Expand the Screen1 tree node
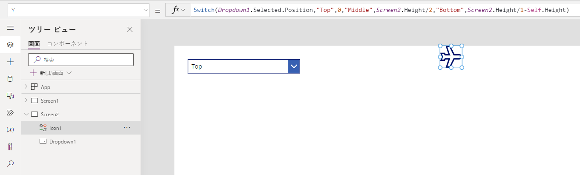This screenshot has width=580, height=175. tap(26, 100)
